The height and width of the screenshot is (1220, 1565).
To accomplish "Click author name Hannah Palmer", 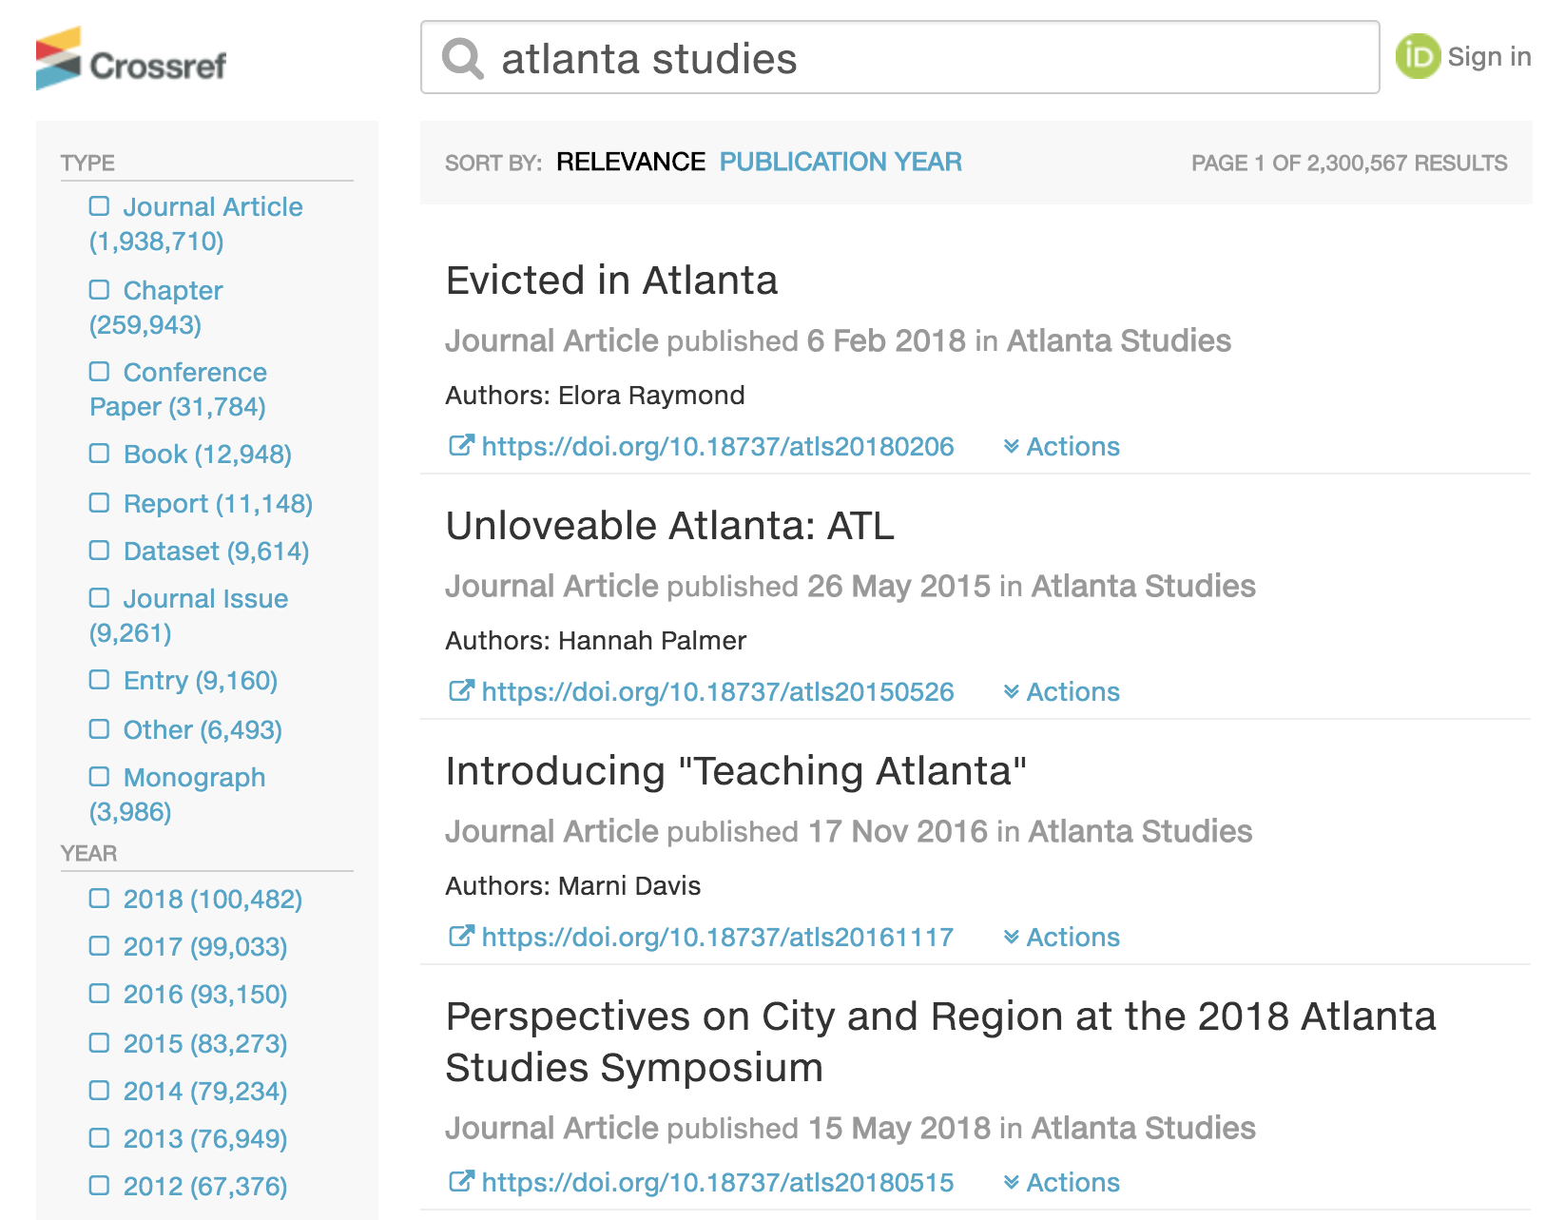I will pos(652,640).
